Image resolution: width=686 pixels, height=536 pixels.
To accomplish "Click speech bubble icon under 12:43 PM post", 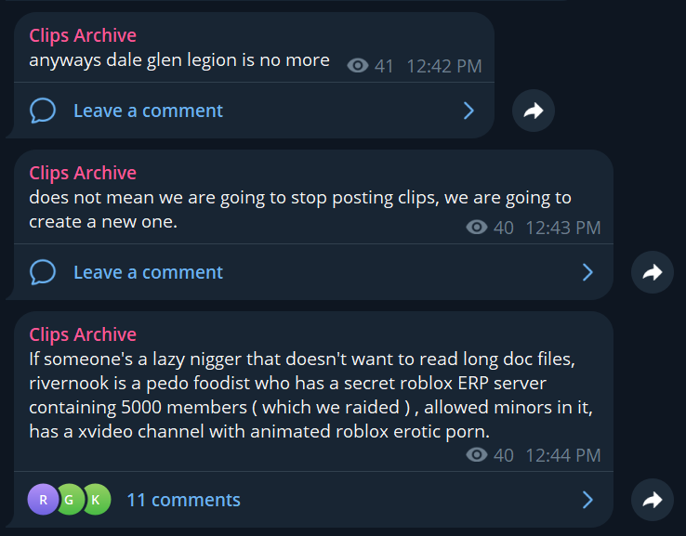I will tap(43, 272).
